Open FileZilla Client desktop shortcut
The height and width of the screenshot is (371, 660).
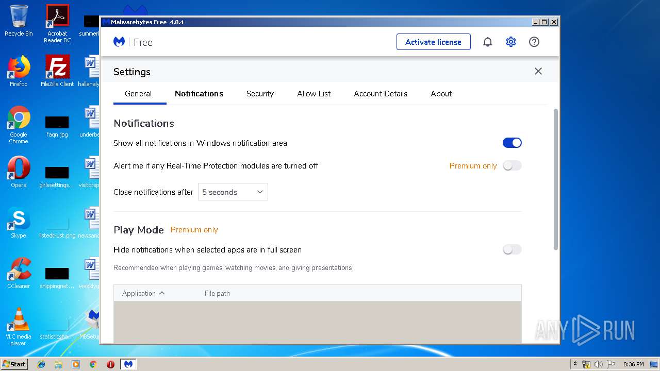57,71
